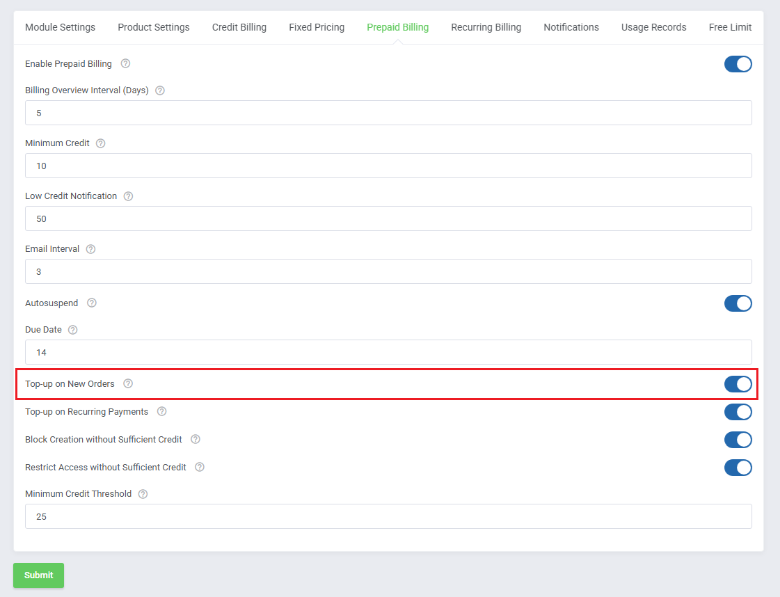Click Minimum Credit Threshold help icon
The image size is (780, 597).
[x=143, y=494]
